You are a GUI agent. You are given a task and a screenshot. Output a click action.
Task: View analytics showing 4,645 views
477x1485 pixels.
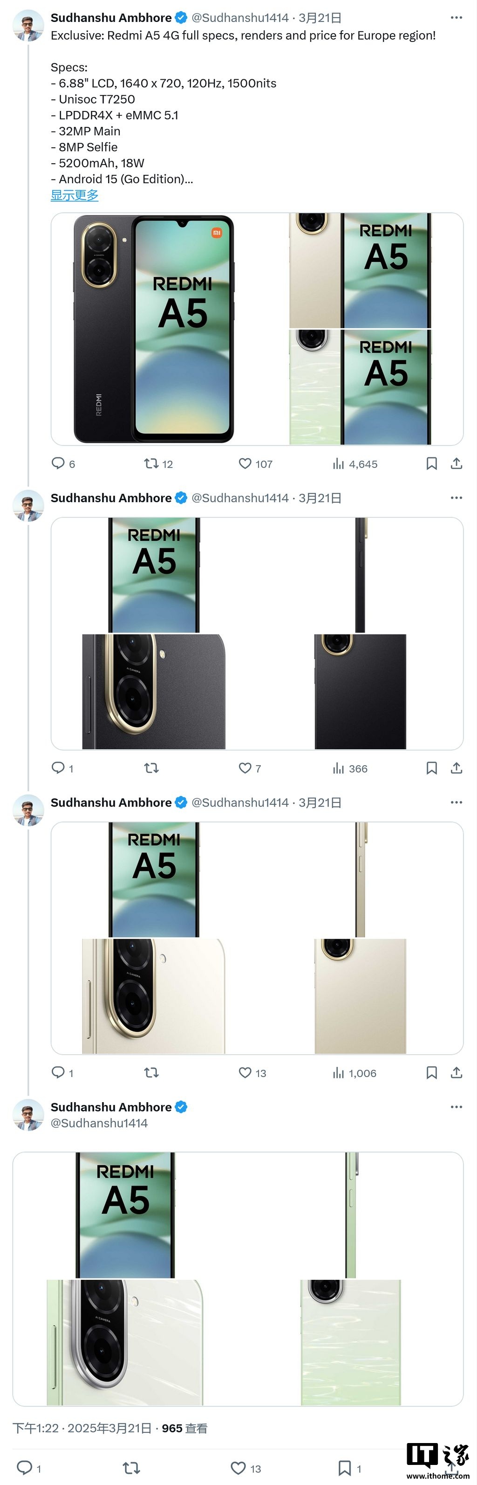(x=338, y=463)
